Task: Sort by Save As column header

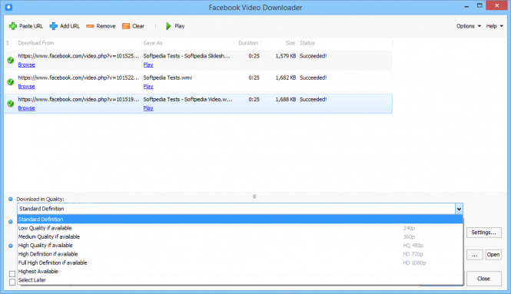Action: pyautogui.click(x=153, y=43)
